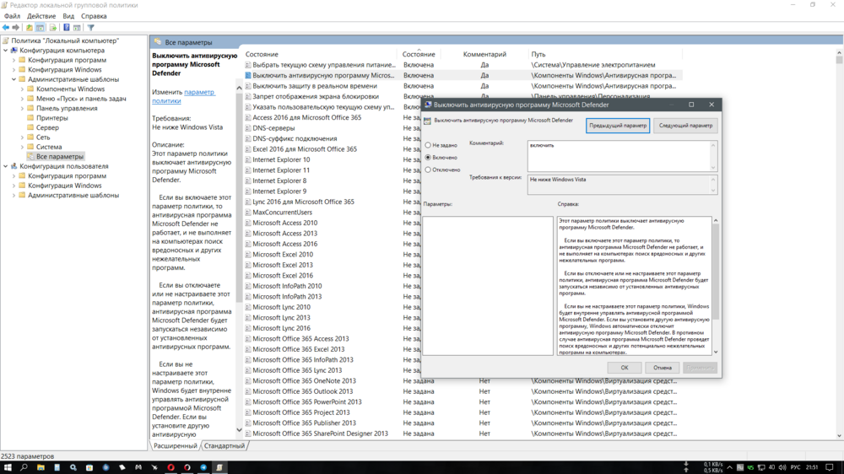Toggle the console tree show/hide toolbar icon

[x=40, y=28]
